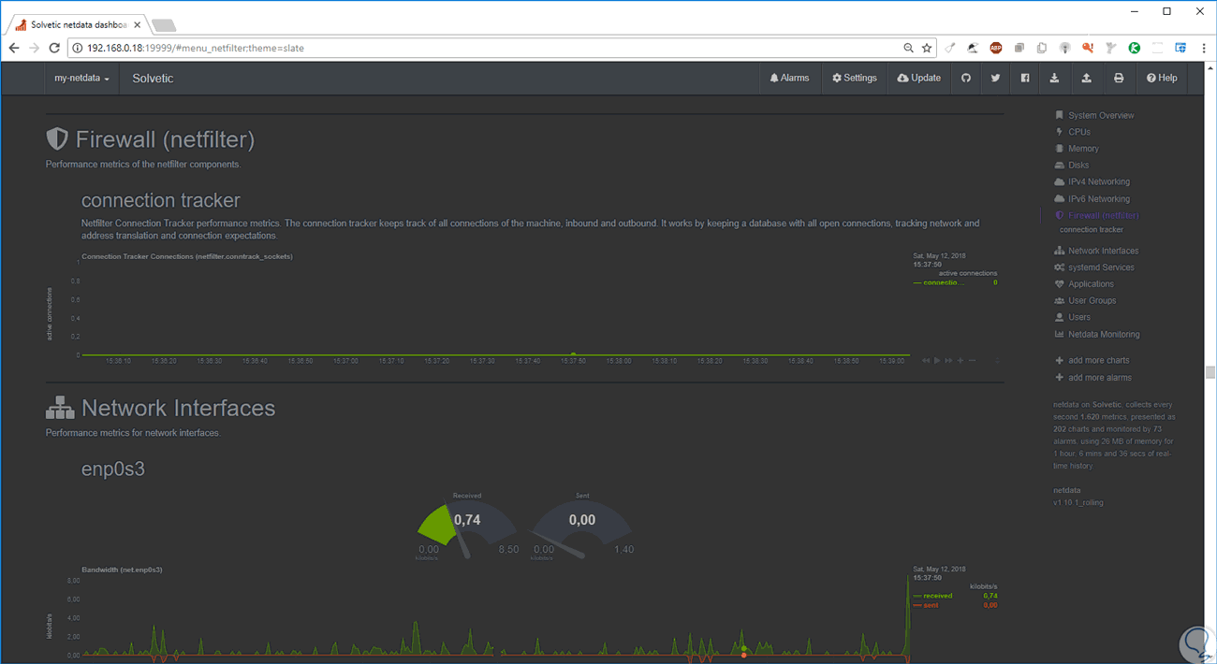Click the Facebook icon in the navbar
This screenshot has width=1217, height=664.
pos(1025,79)
